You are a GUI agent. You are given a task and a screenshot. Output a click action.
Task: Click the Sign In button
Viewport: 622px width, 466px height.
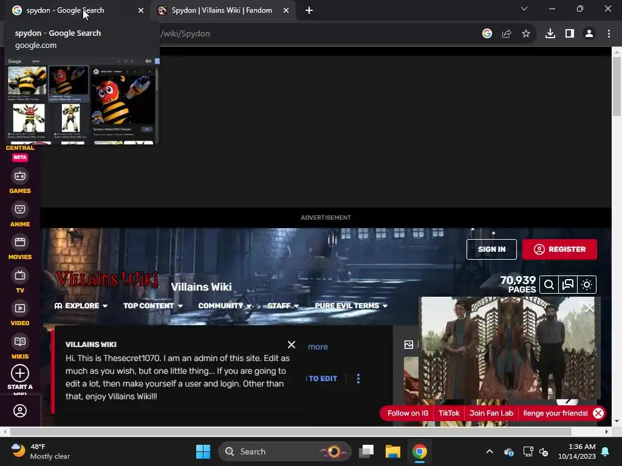pos(491,249)
